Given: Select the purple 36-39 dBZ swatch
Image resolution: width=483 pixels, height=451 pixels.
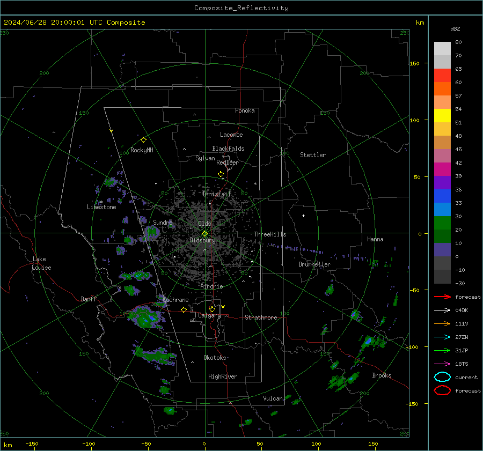Looking at the screenshot, I should click(x=442, y=183).
